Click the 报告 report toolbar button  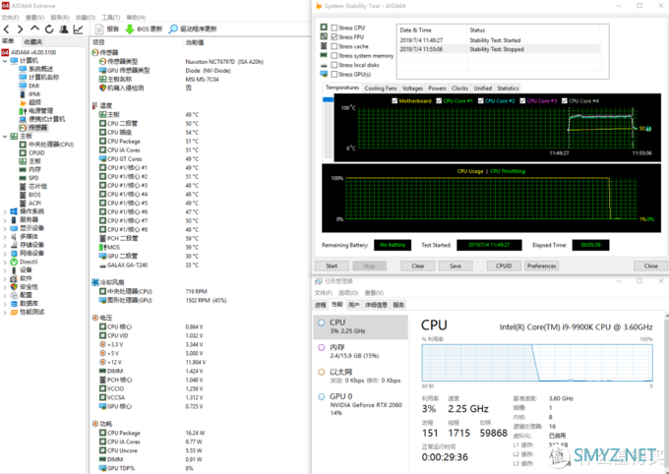107,30
